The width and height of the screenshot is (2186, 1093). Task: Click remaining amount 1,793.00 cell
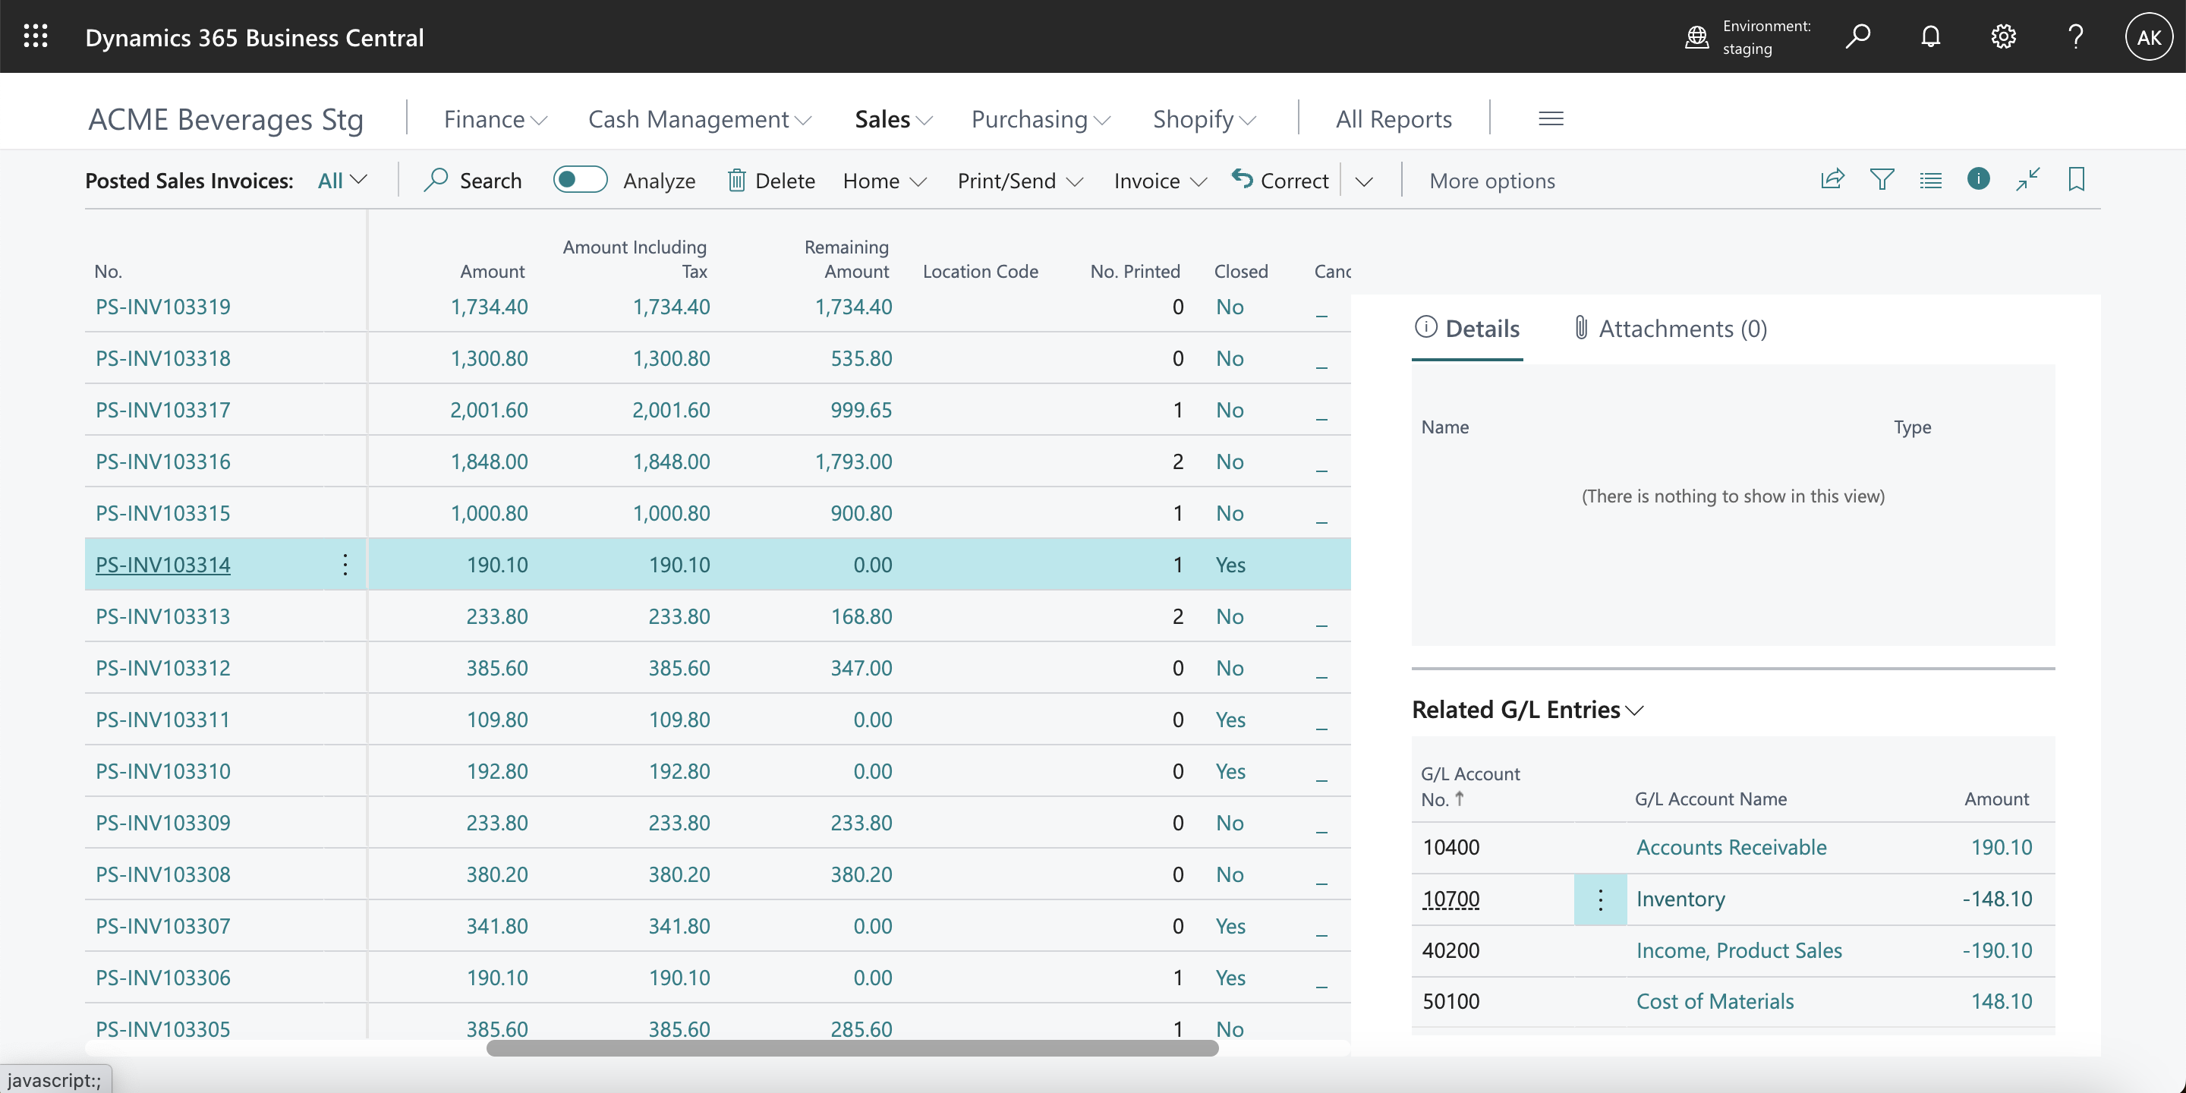853,461
